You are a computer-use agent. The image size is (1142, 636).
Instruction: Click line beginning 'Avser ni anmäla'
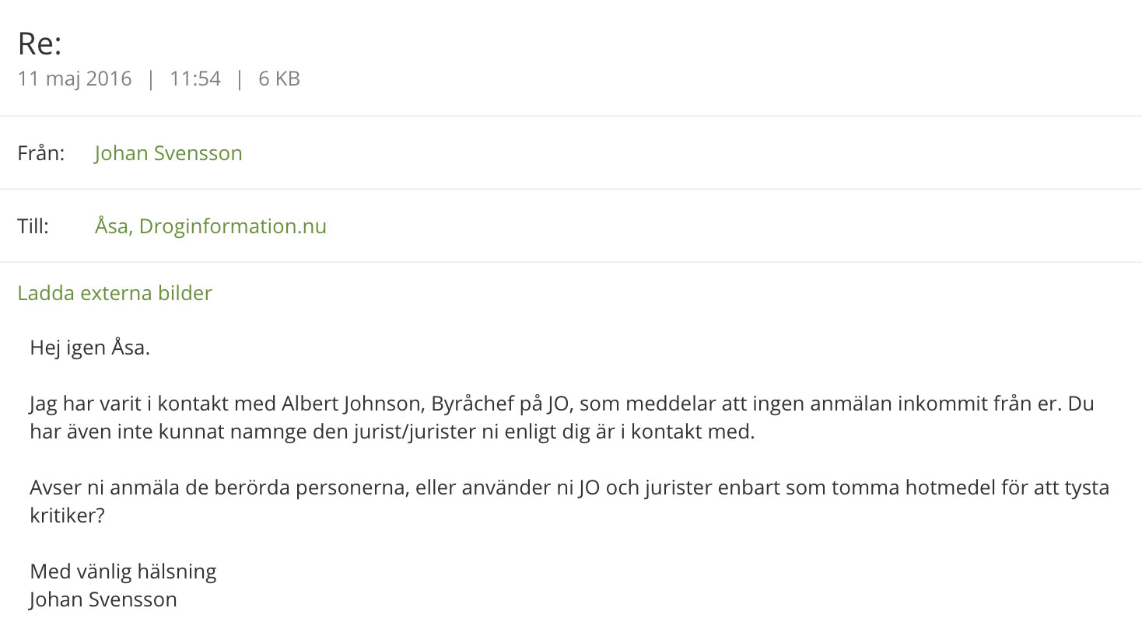click(569, 487)
